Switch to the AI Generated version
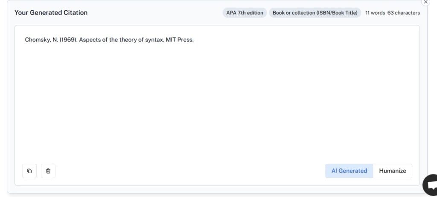The image size is (437, 197). click(349, 171)
